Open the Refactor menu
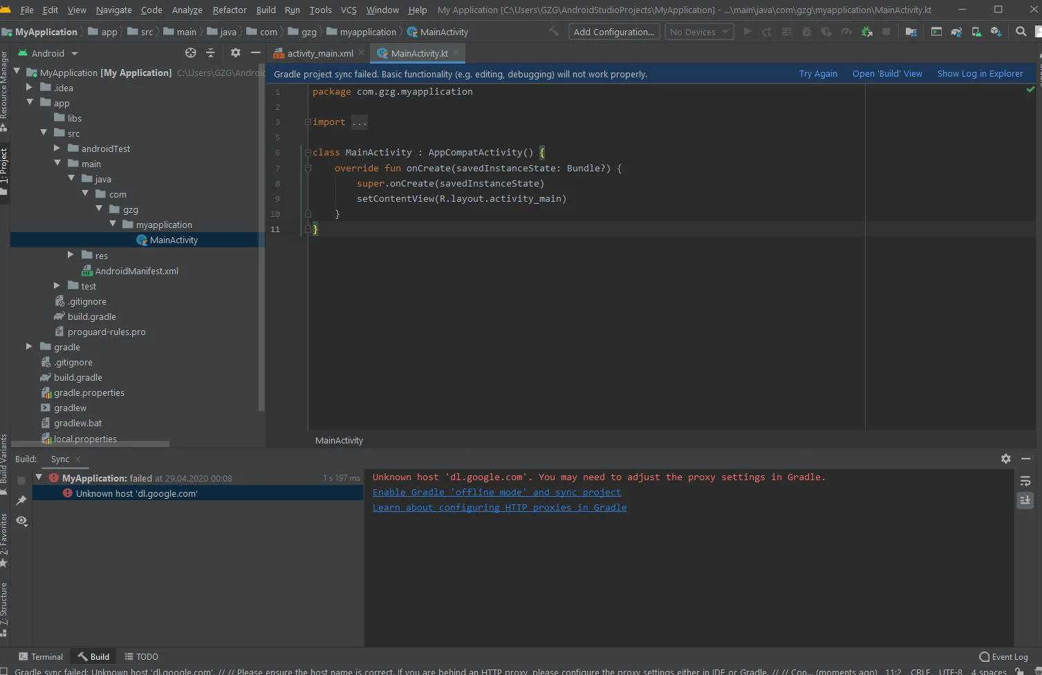This screenshot has height=675, width=1042. [229, 10]
